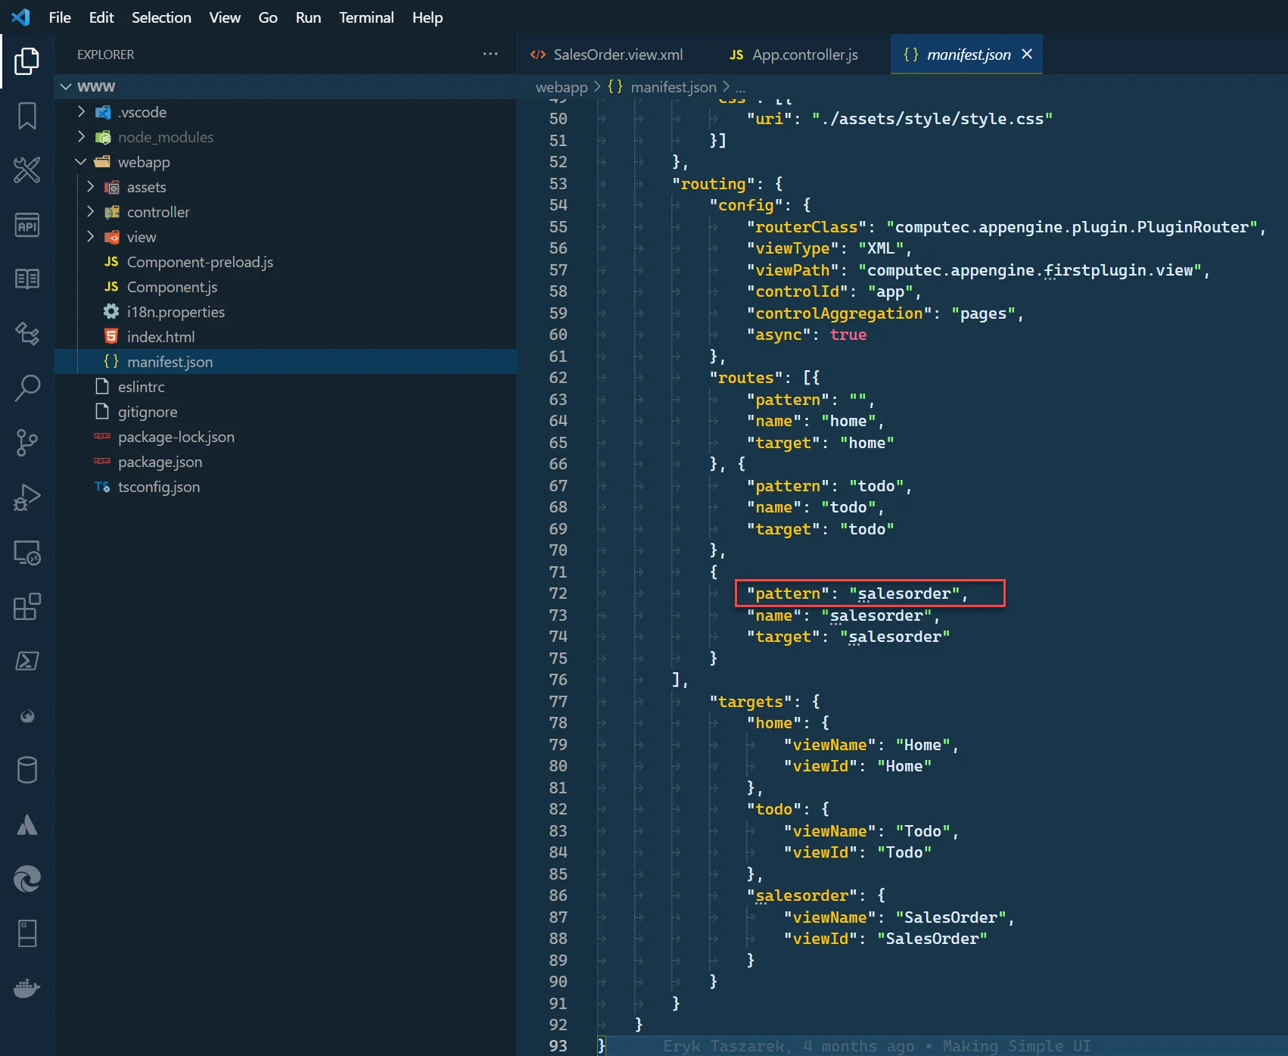Open Source Control view icon

[x=27, y=443]
